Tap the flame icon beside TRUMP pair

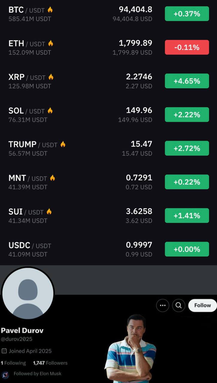(x=63, y=145)
